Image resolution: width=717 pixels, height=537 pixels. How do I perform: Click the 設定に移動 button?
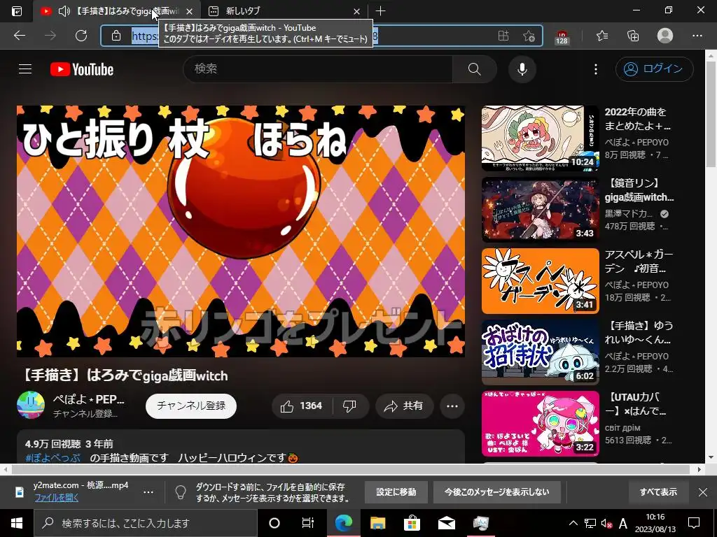396,492
